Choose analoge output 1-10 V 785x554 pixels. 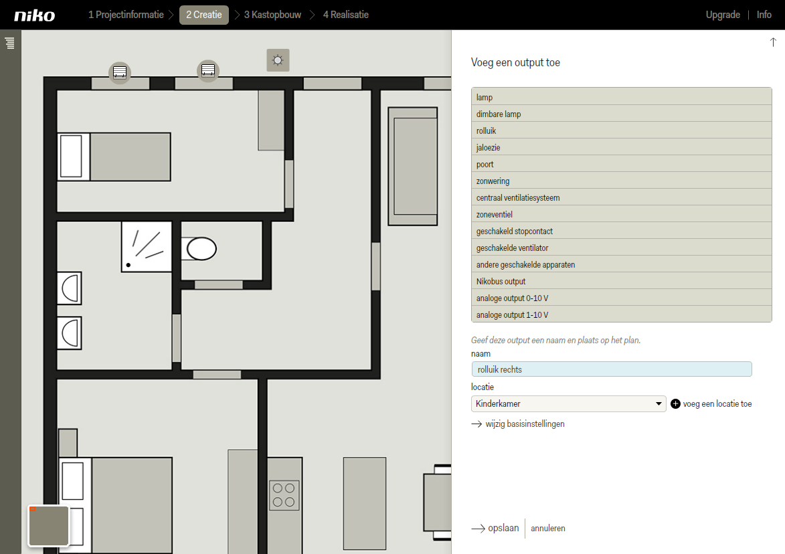point(621,314)
